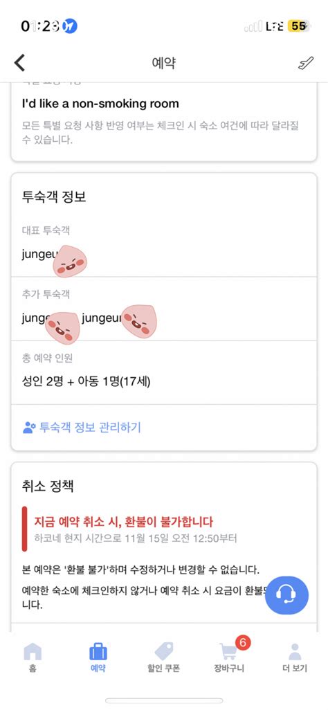Screen dimensions: 328x710
Task: Select the 예약 bookings tab
Action: tap(98, 657)
